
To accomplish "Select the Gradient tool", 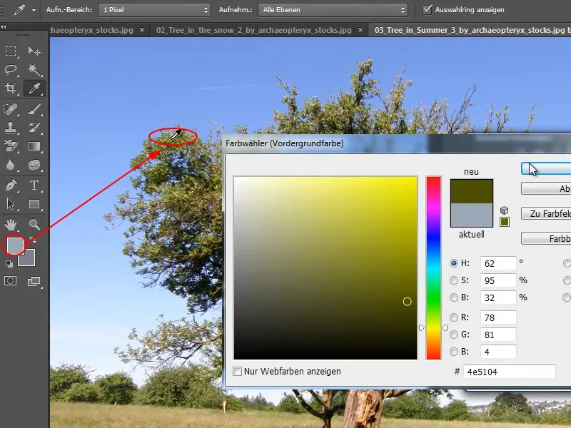I will (x=34, y=146).
